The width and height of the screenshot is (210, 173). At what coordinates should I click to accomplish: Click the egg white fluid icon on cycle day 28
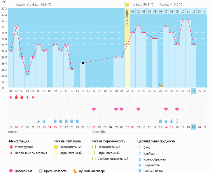pos(160,121)
